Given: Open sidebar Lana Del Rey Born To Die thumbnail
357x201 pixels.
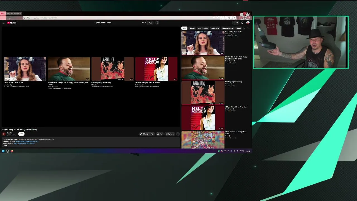Looking at the screenshot, I should click(203, 43).
